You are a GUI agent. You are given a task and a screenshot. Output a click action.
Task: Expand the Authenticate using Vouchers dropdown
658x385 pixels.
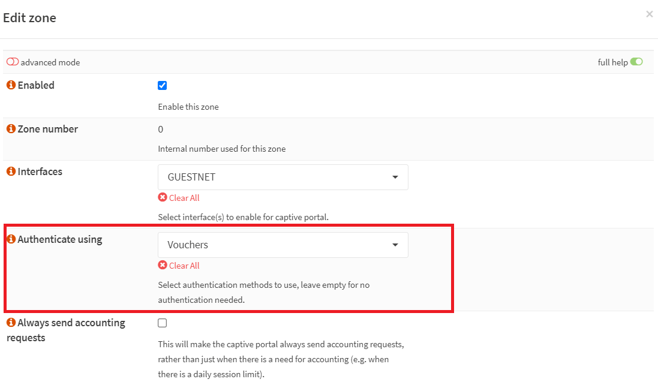[283, 245]
